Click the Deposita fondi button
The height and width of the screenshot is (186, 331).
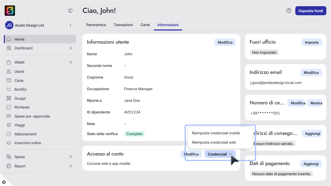[311, 11]
